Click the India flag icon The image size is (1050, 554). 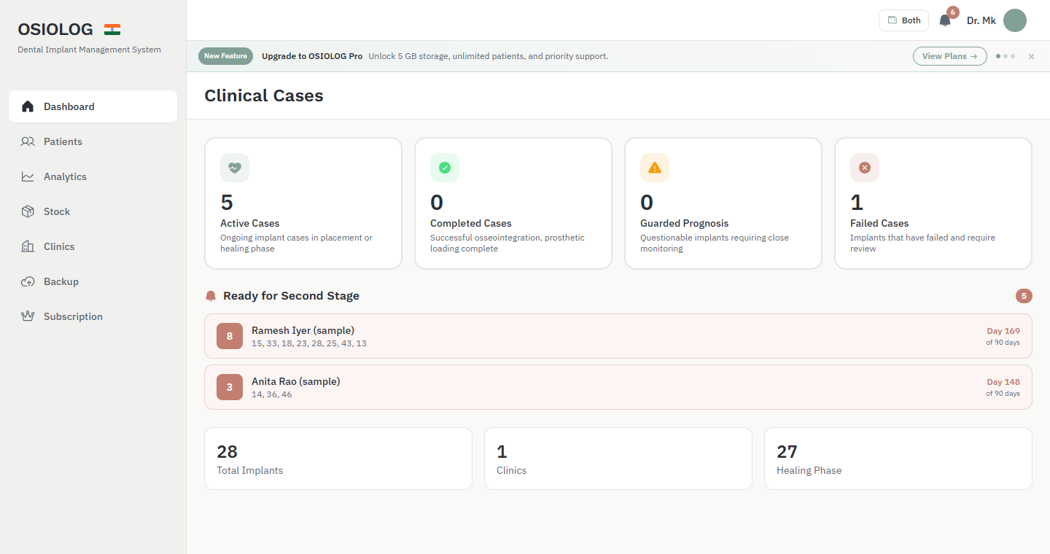(112, 30)
